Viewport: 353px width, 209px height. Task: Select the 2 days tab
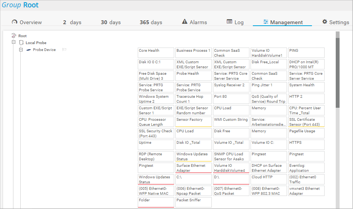click(72, 22)
